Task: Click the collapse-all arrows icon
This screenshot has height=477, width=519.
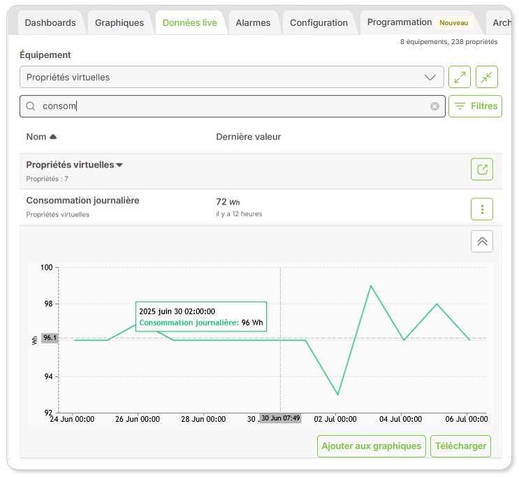Action: [x=487, y=77]
